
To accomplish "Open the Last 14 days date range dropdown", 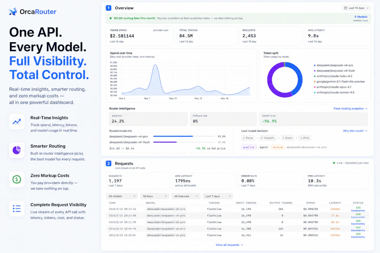I will tap(356, 8).
